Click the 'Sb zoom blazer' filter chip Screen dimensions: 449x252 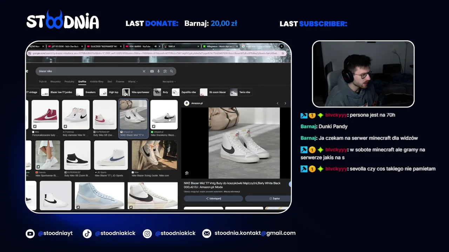[x=214, y=92]
